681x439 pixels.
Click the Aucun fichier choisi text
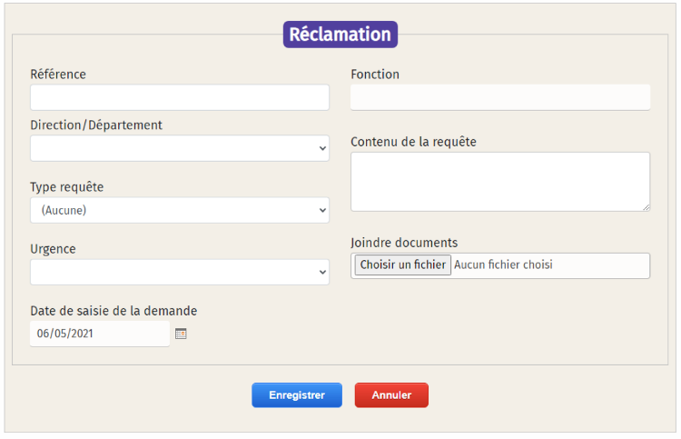pos(503,265)
